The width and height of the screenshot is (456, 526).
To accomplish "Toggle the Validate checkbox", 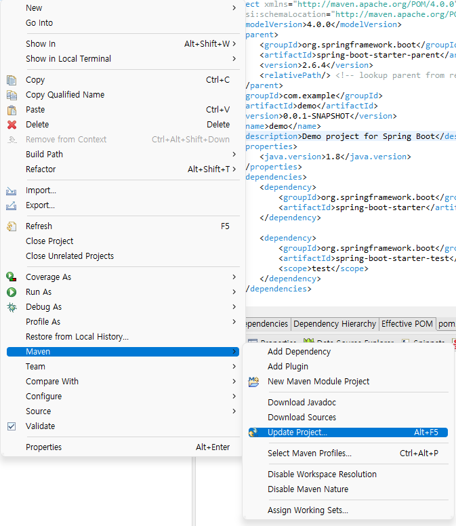I will coord(12,426).
